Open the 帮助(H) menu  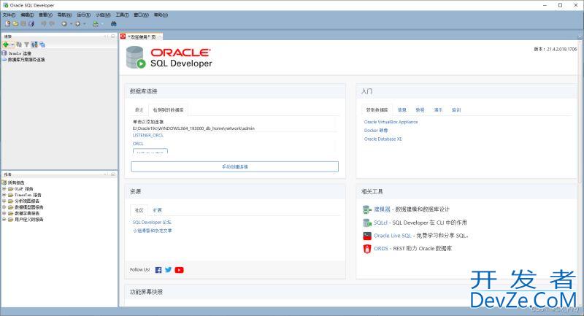(x=161, y=15)
